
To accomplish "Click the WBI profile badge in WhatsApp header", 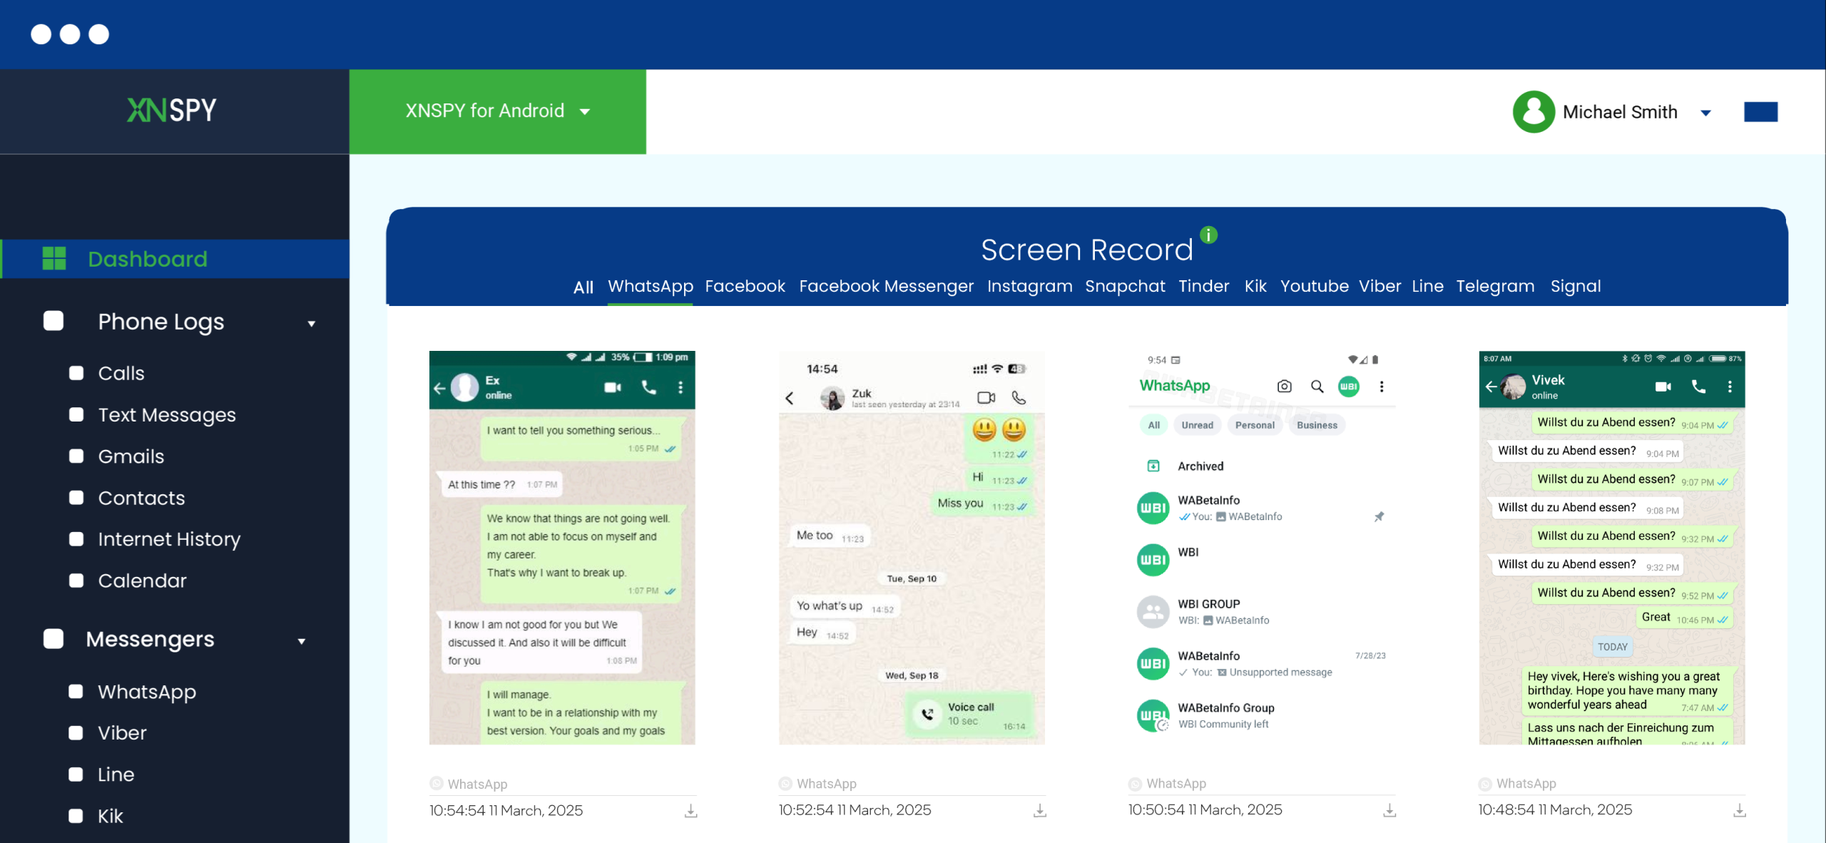I will tap(1348, 386).
